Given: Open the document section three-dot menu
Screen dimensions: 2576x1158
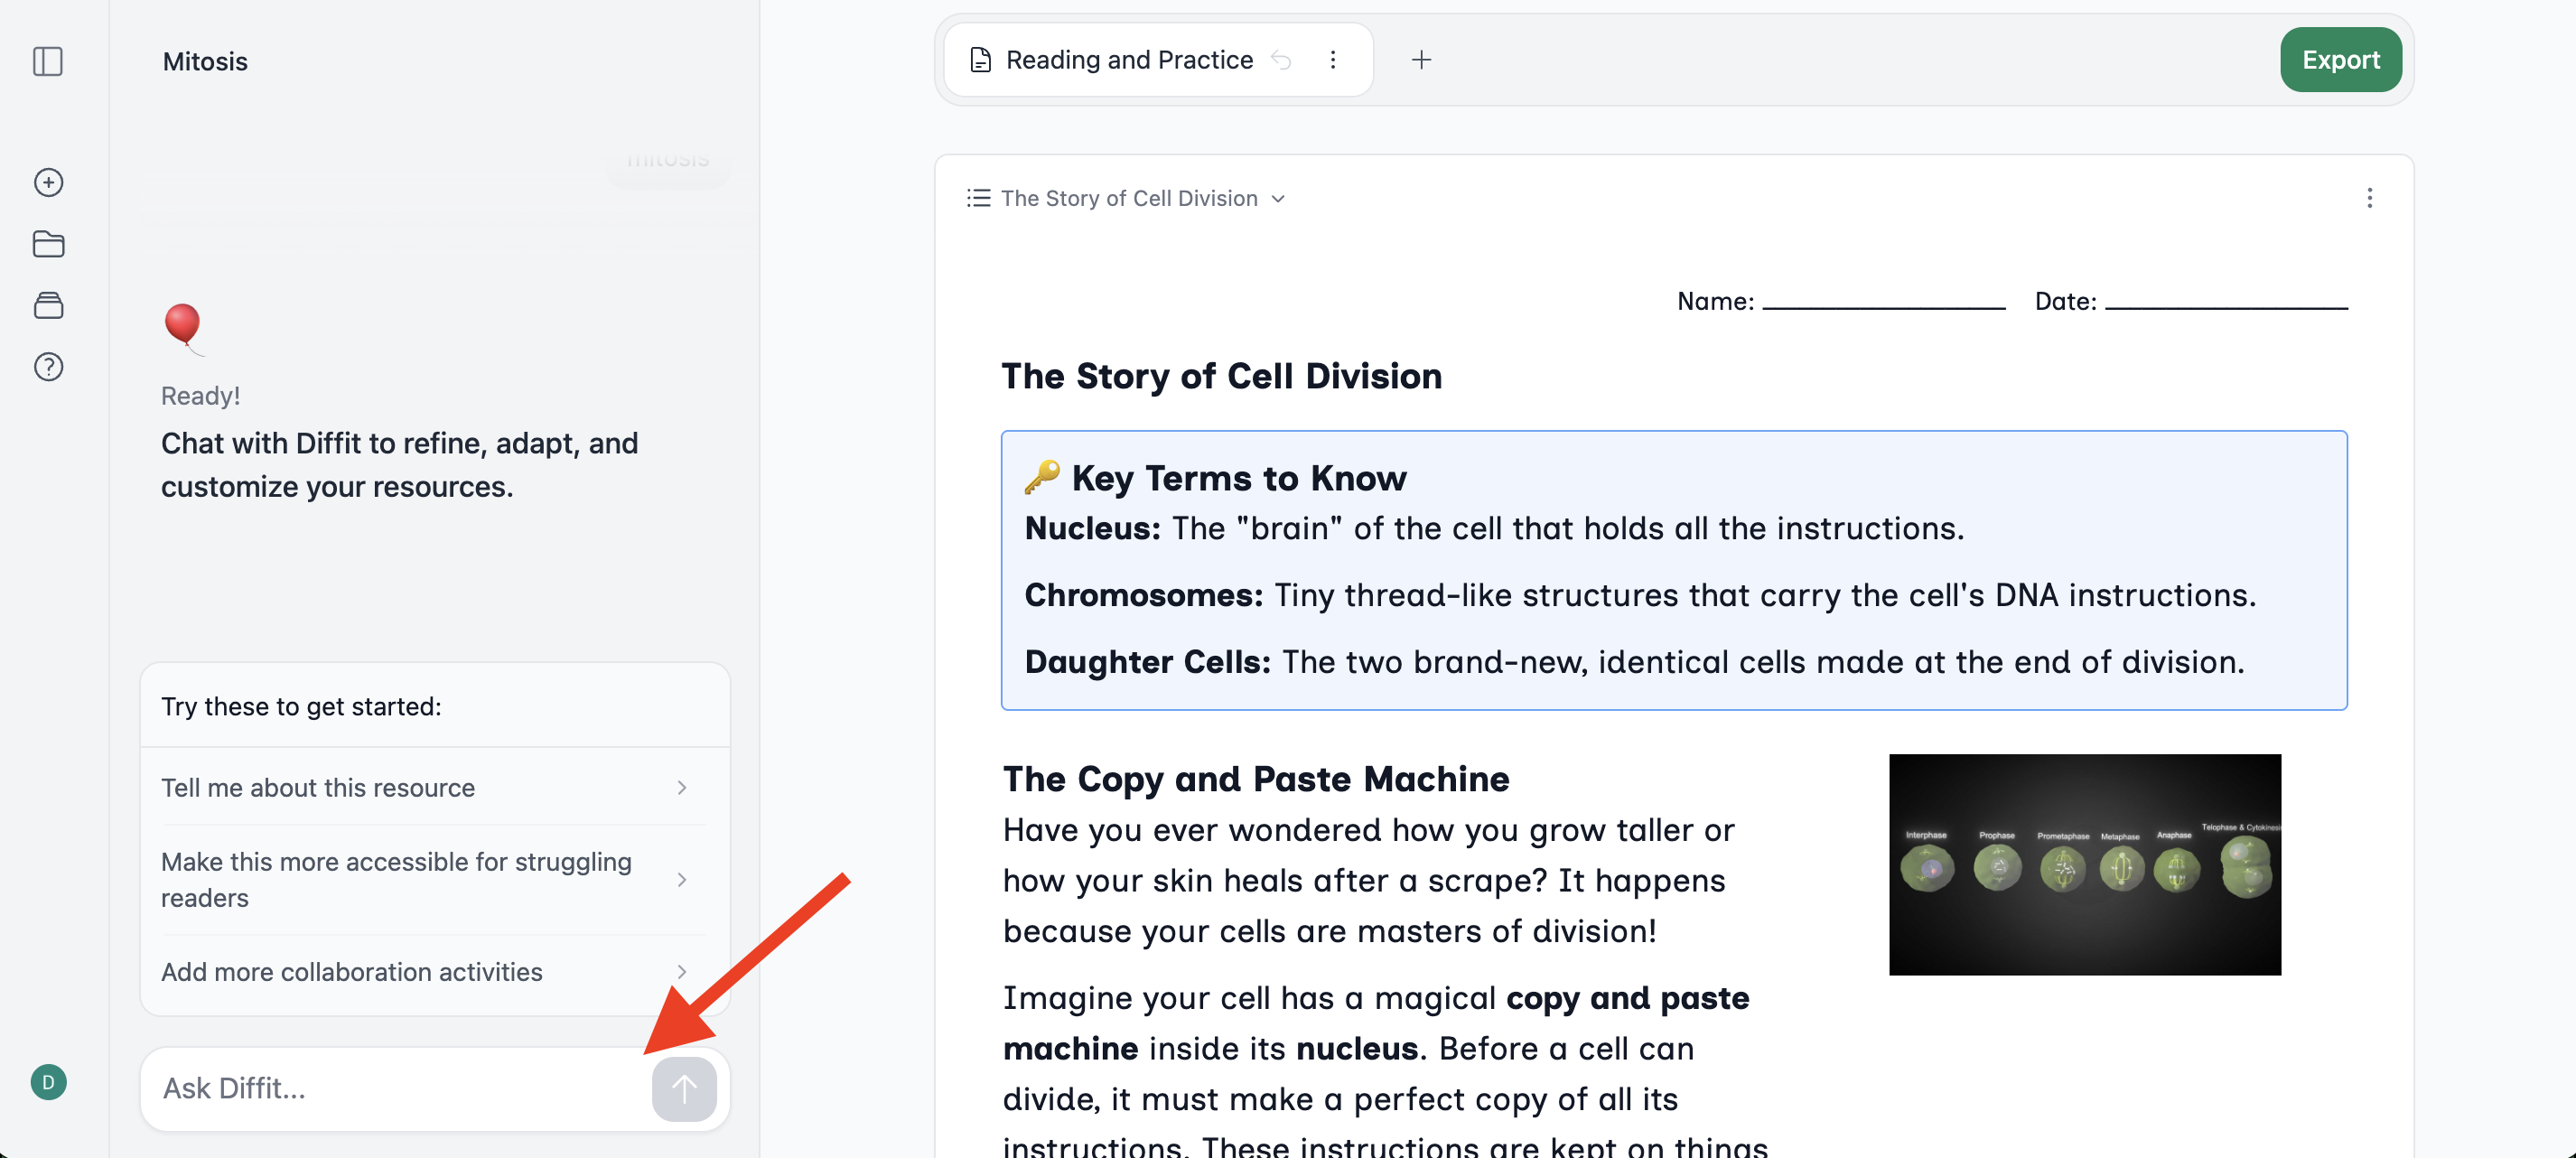Looking at the screenshot, I should pyautogui.click(x=2369, y=198).
